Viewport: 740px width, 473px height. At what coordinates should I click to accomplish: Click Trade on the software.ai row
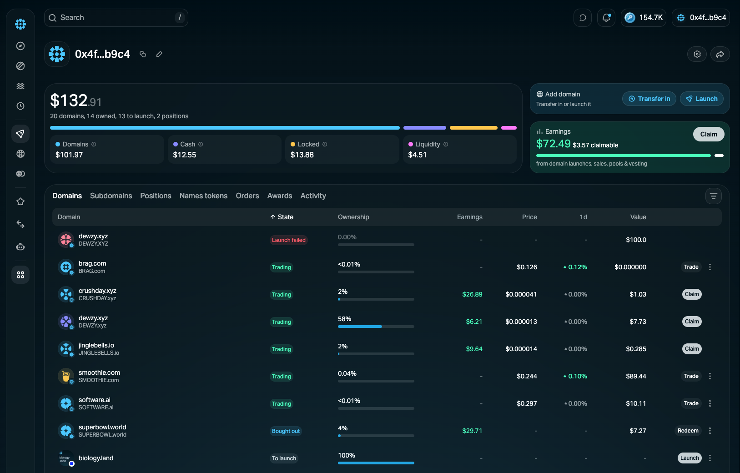[691, 403]
